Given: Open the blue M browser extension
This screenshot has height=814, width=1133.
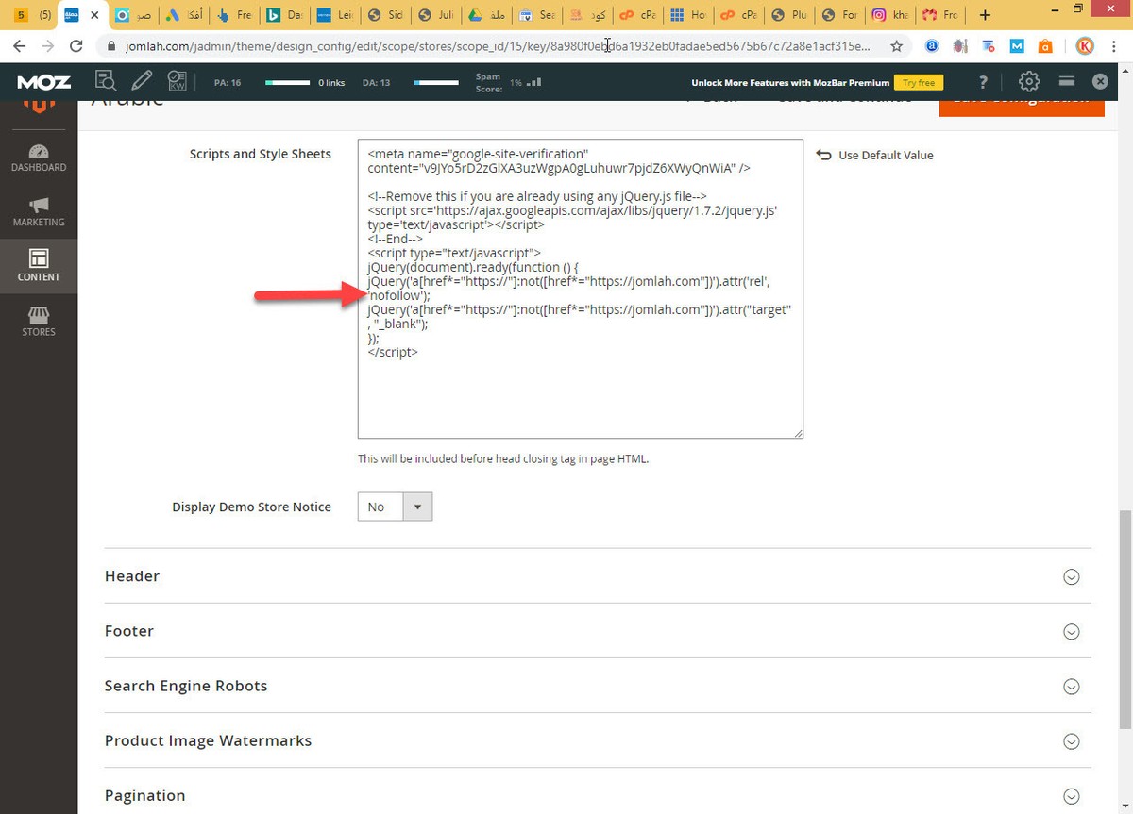Looking at the screenshot, I should (x=1017, y=45).
